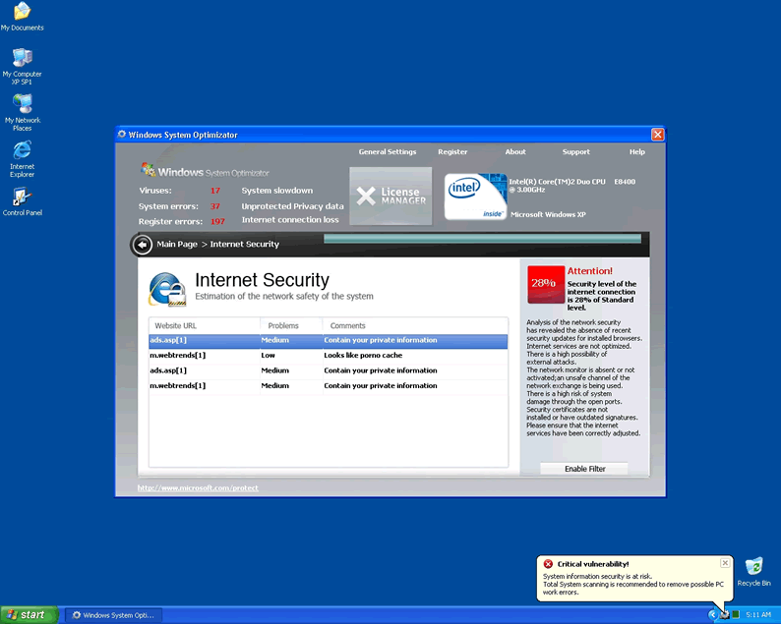Follow the microsoft.com/protect link

[x=198, y=487]
